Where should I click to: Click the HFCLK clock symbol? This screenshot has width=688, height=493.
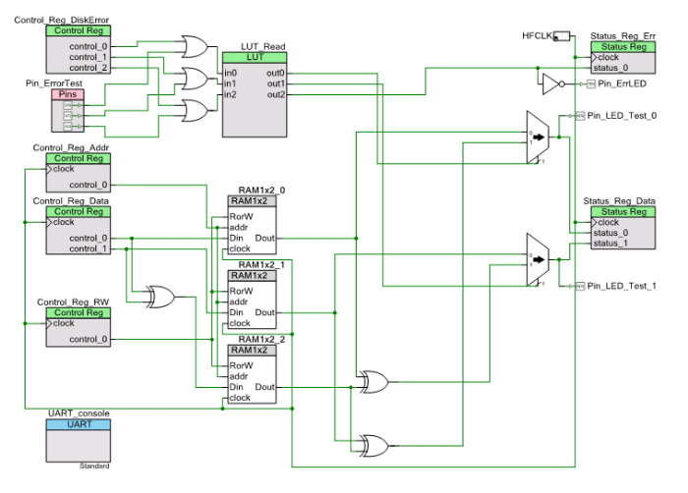point(561,37)
